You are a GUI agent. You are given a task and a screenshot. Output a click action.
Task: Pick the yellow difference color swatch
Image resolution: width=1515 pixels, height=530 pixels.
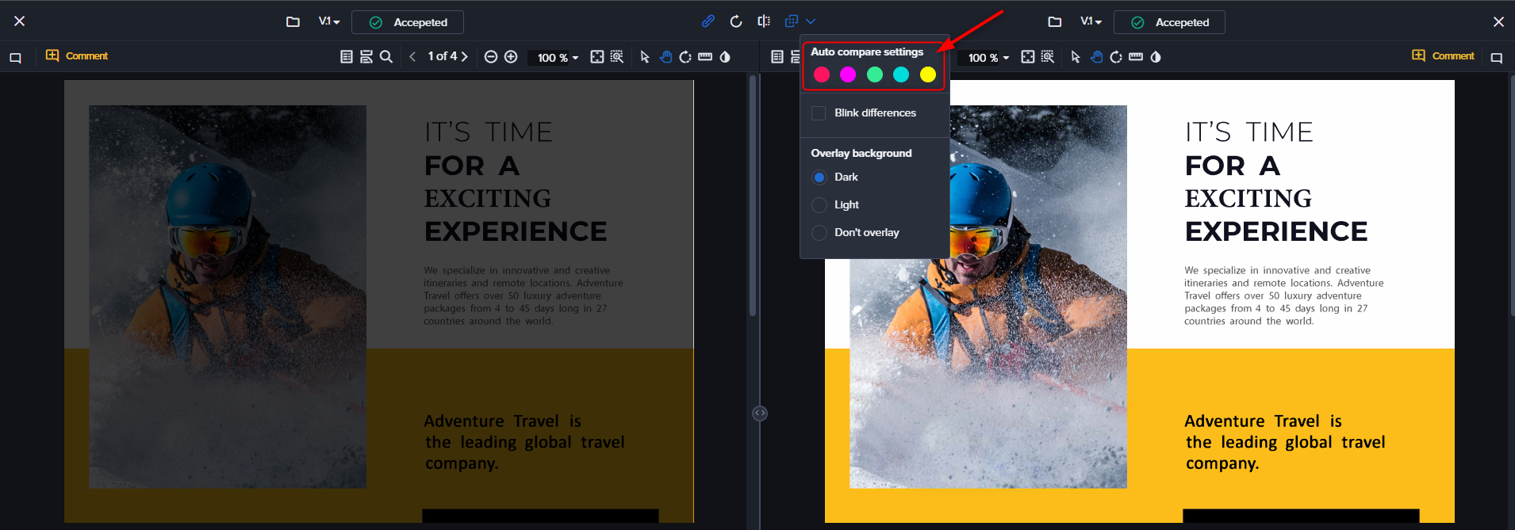click(927, 74)
